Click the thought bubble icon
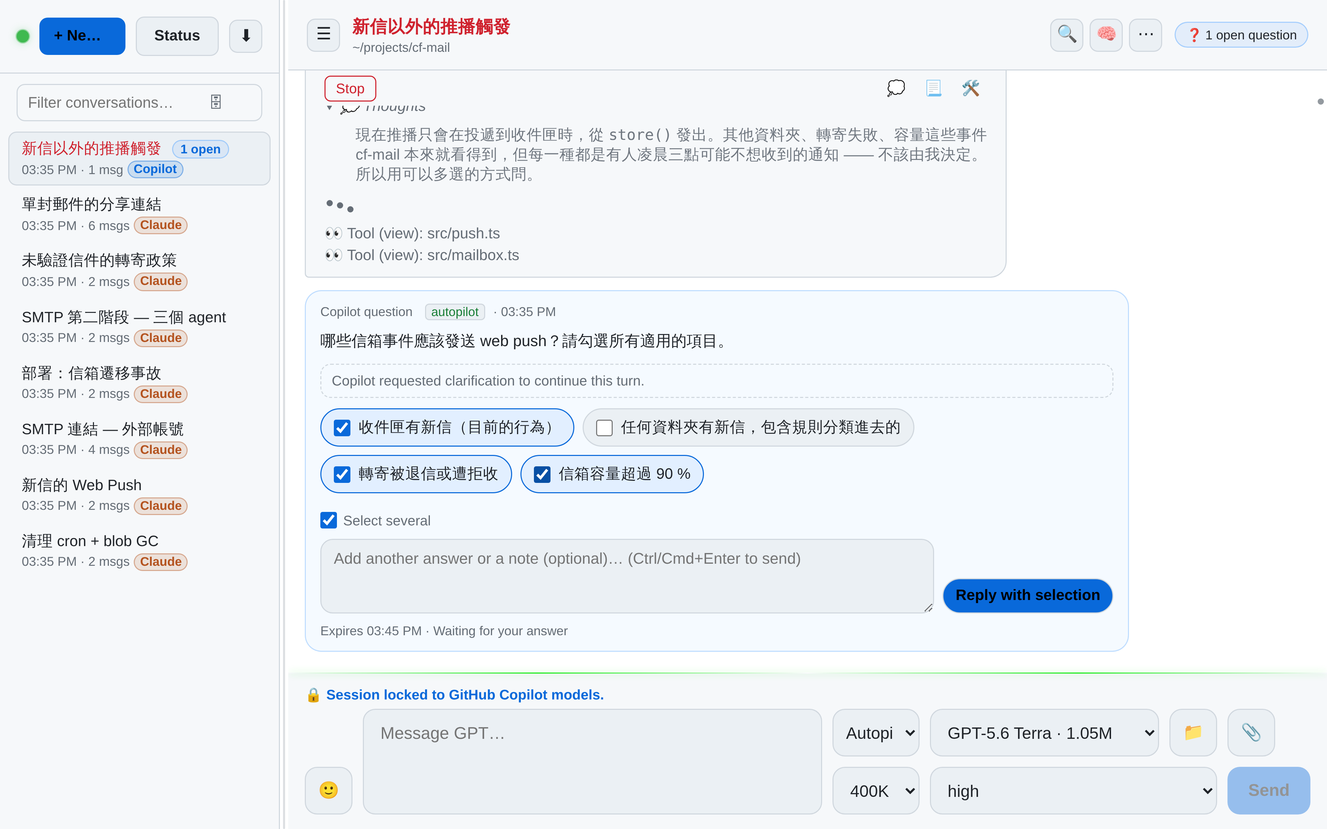Image resolution: width=1327 pixels, height=829 pixels. [895, 88]
